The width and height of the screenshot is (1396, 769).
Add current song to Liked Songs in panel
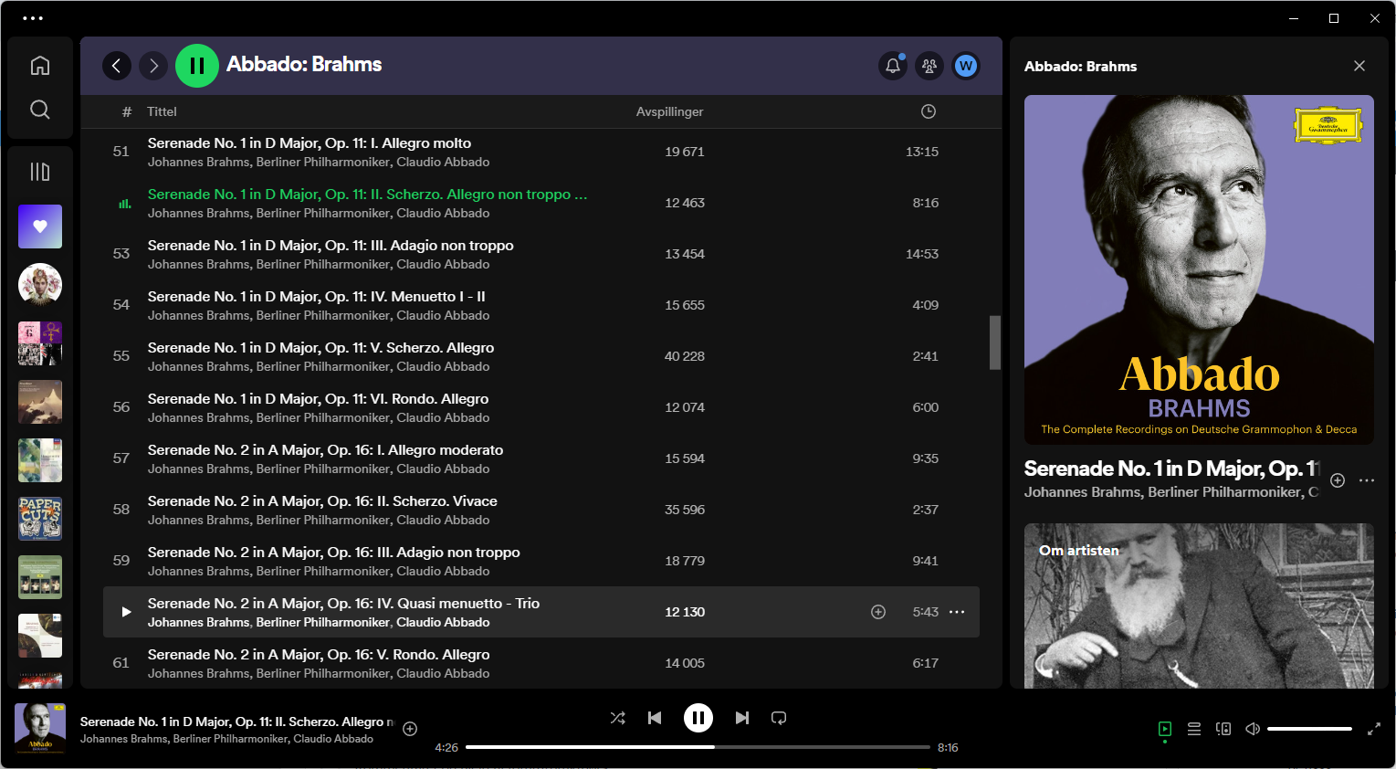click(x=1338, y=480)
